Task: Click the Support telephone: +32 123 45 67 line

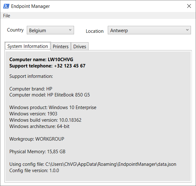Action: pos(47,66)
